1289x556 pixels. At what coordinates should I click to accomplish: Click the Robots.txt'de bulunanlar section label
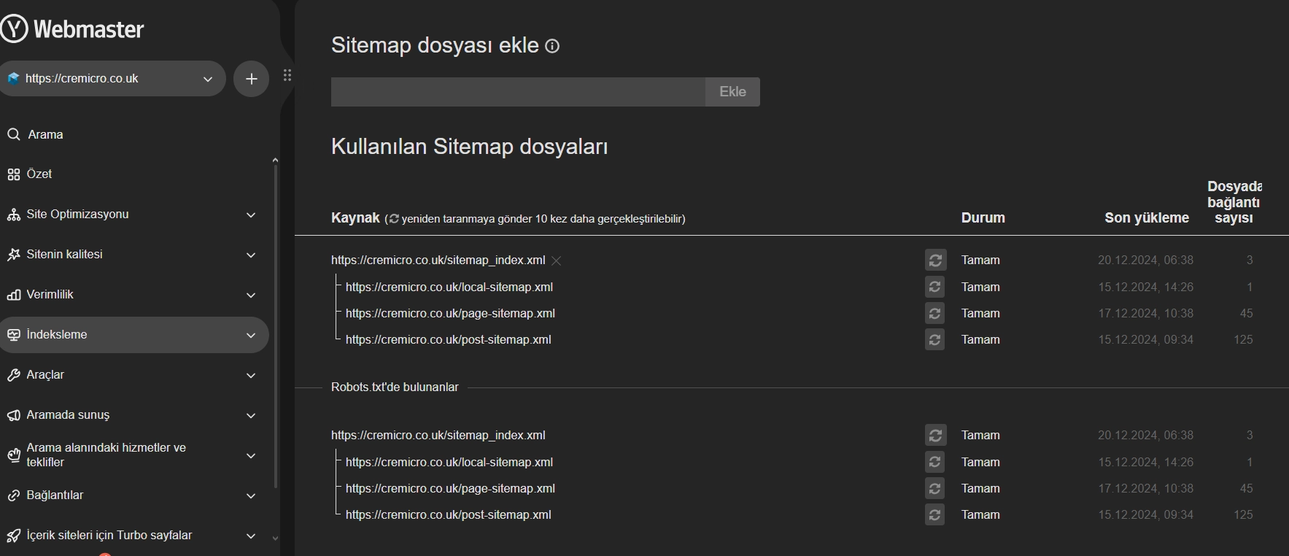(395, 387)
